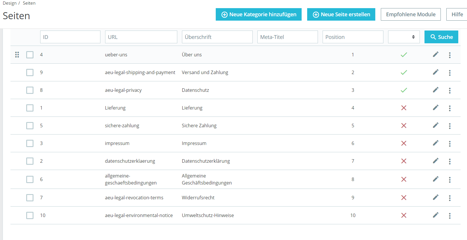
Task: Open the status filter dropdown
Action: click(404, 37)
